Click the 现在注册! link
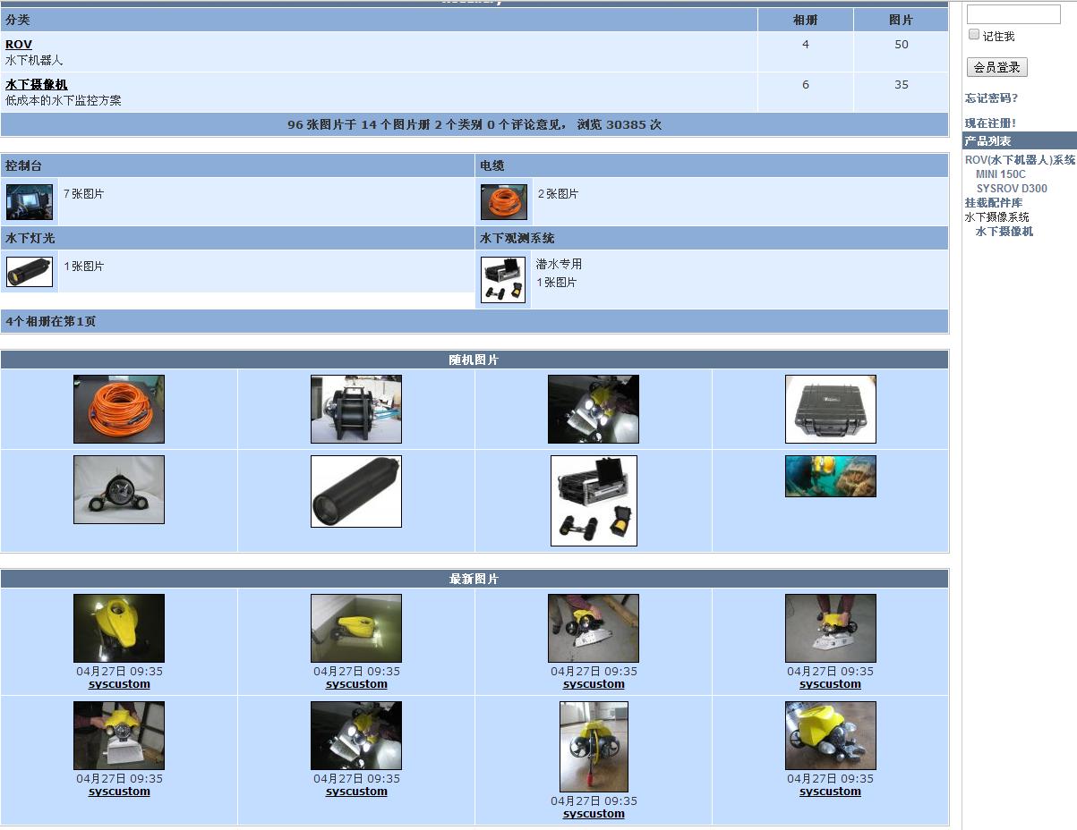 (x=990, y=123)
